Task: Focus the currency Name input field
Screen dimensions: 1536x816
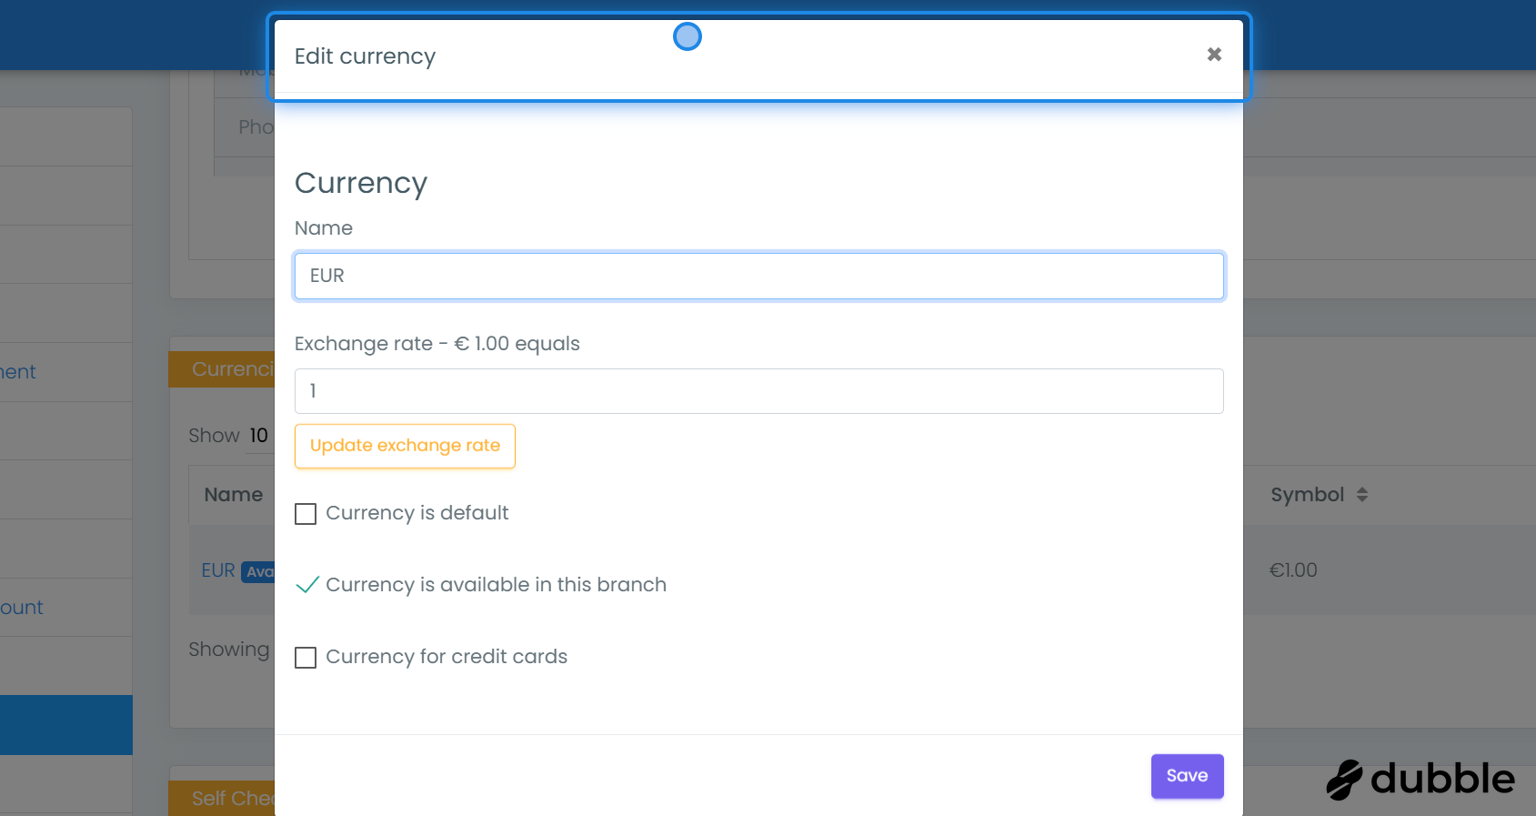Action: [758, 276]
